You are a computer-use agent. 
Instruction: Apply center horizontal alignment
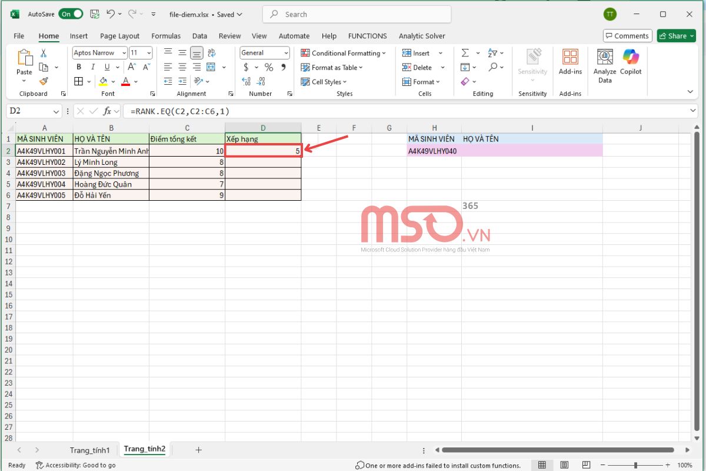coord(182,67)
